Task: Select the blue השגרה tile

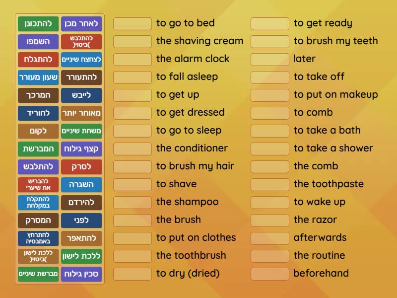Action: pos(81,185)
